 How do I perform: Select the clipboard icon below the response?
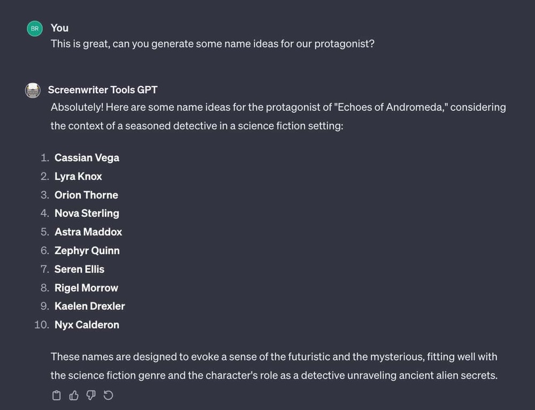click(57, 395)
